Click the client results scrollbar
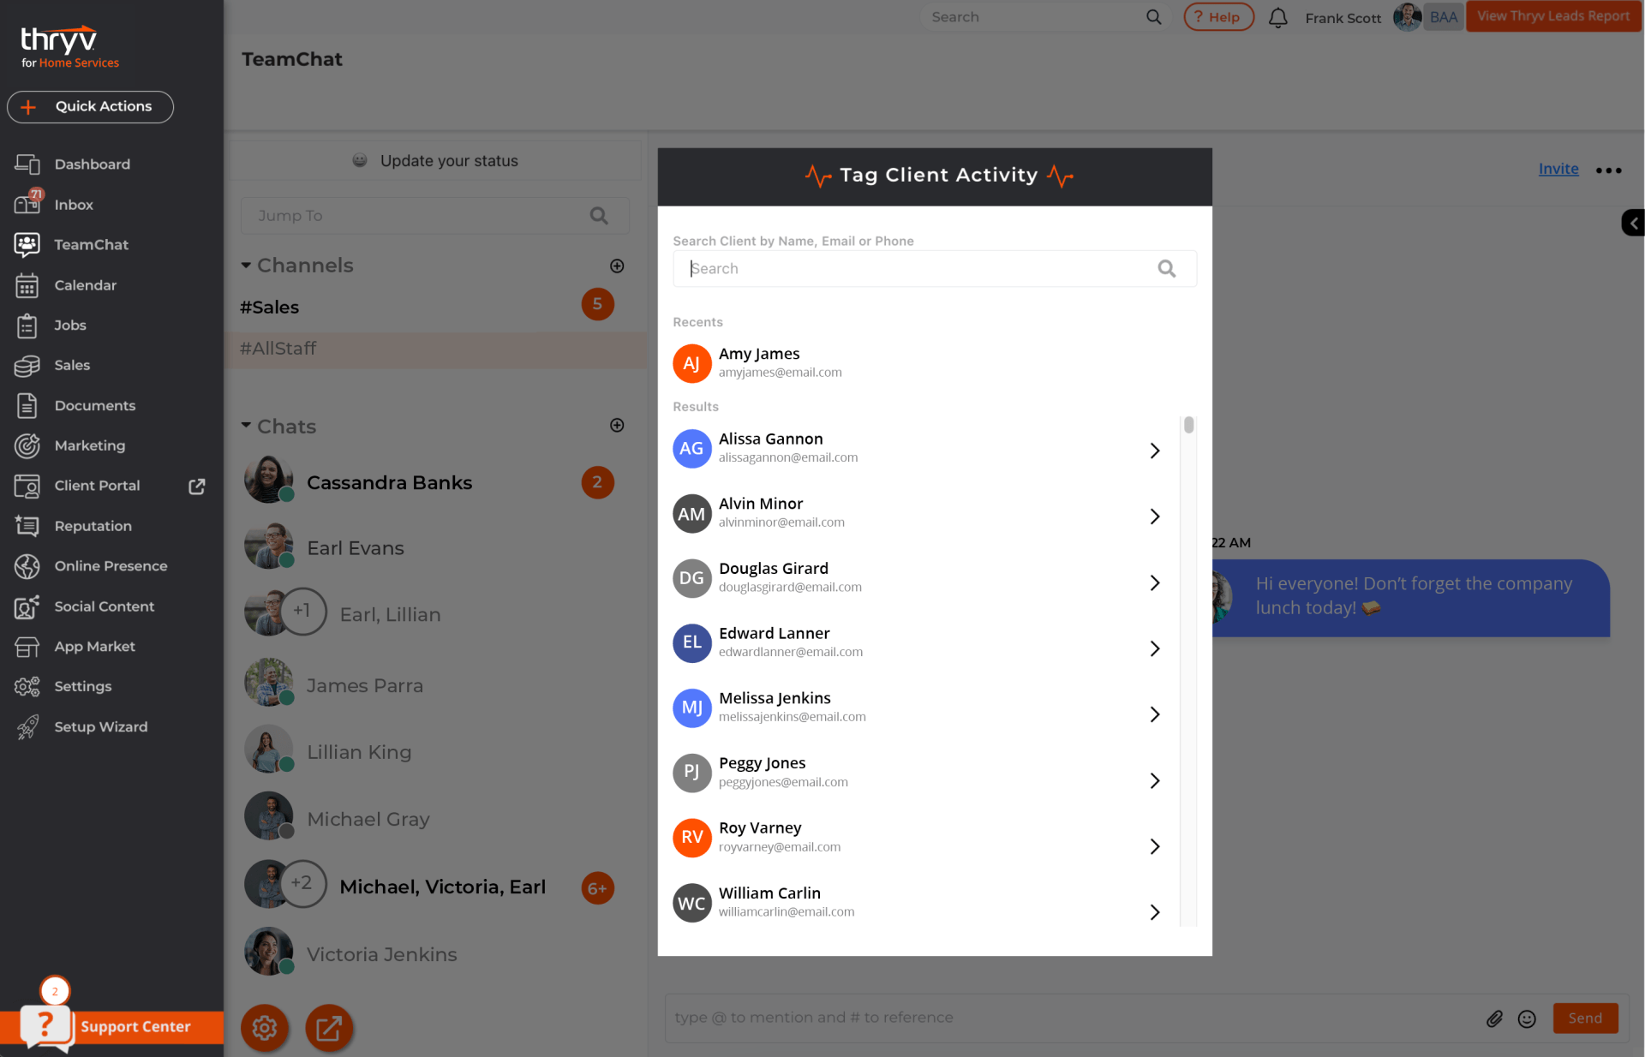 (x=1188, y=426)
